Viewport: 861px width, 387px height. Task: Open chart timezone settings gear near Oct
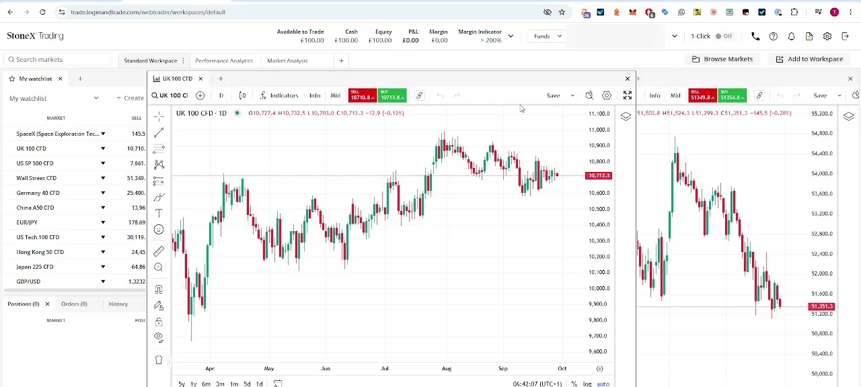(600, 368)
